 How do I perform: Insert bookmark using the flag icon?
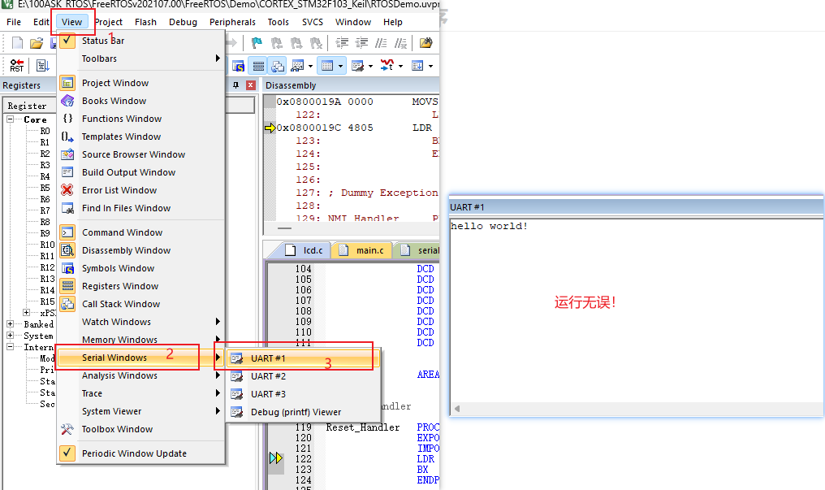tap(257, 43)
